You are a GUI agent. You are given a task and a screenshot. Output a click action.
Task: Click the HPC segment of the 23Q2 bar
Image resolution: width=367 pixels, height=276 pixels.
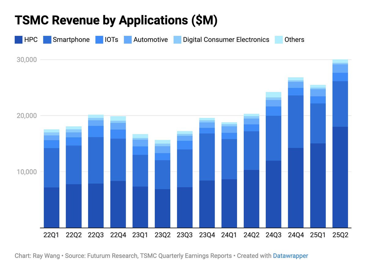click(162, 209)
